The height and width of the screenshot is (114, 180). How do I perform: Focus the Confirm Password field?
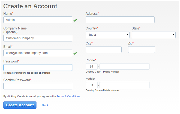[38, 86]
